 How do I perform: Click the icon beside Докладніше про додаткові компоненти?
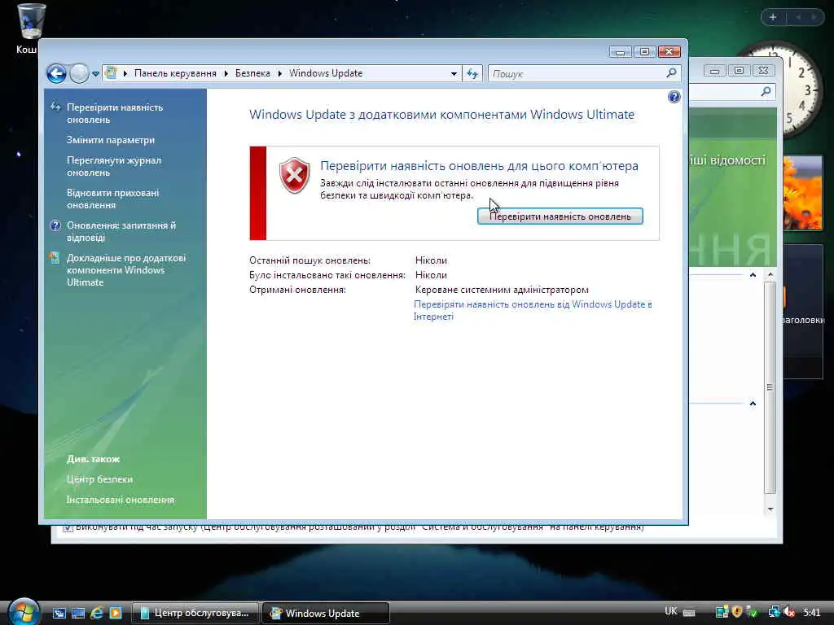coord(55,258)
